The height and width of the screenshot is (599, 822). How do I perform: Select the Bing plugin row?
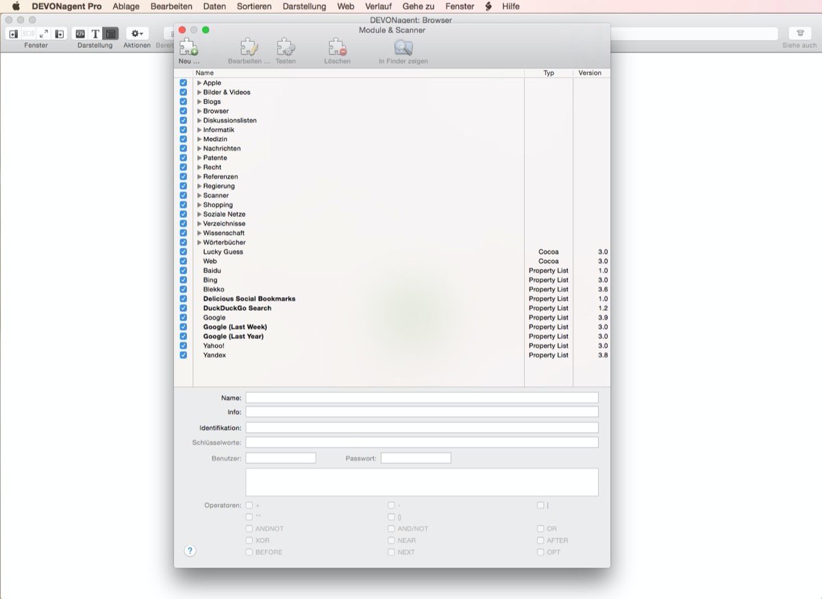pyautogui.click(x=392, y=280)
